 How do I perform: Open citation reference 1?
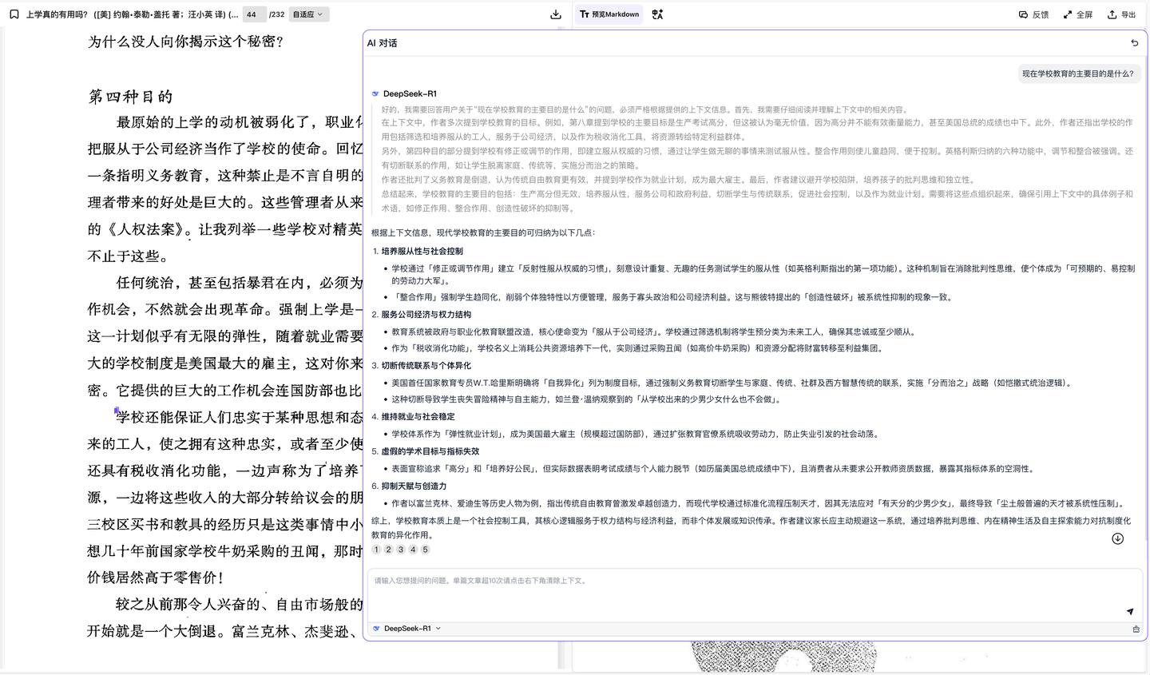click(376, 550)
